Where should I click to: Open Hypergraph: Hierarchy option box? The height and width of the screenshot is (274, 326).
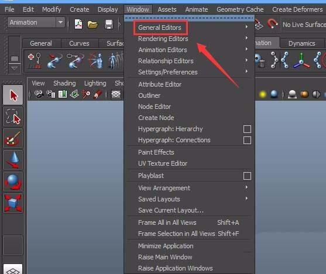click(x=247, y=129)
